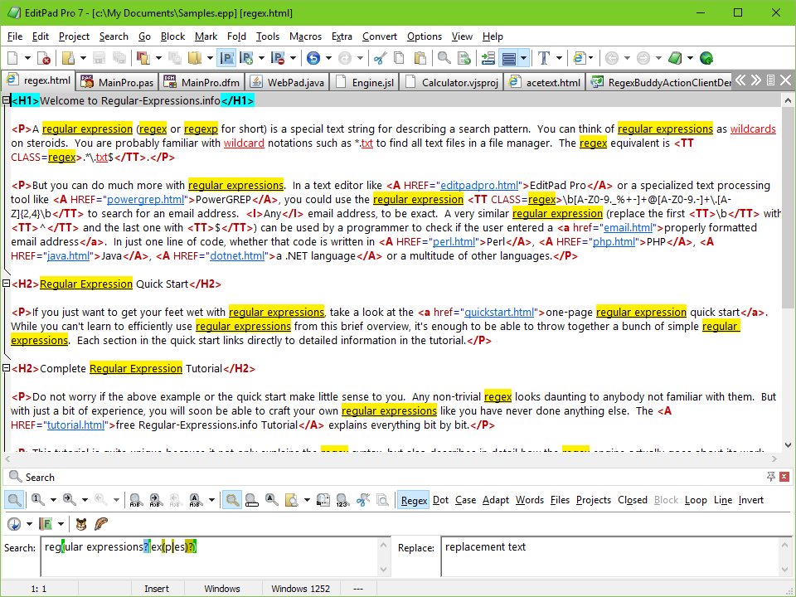Toggle the Line search option
The image size is (796, 597).
723,500
